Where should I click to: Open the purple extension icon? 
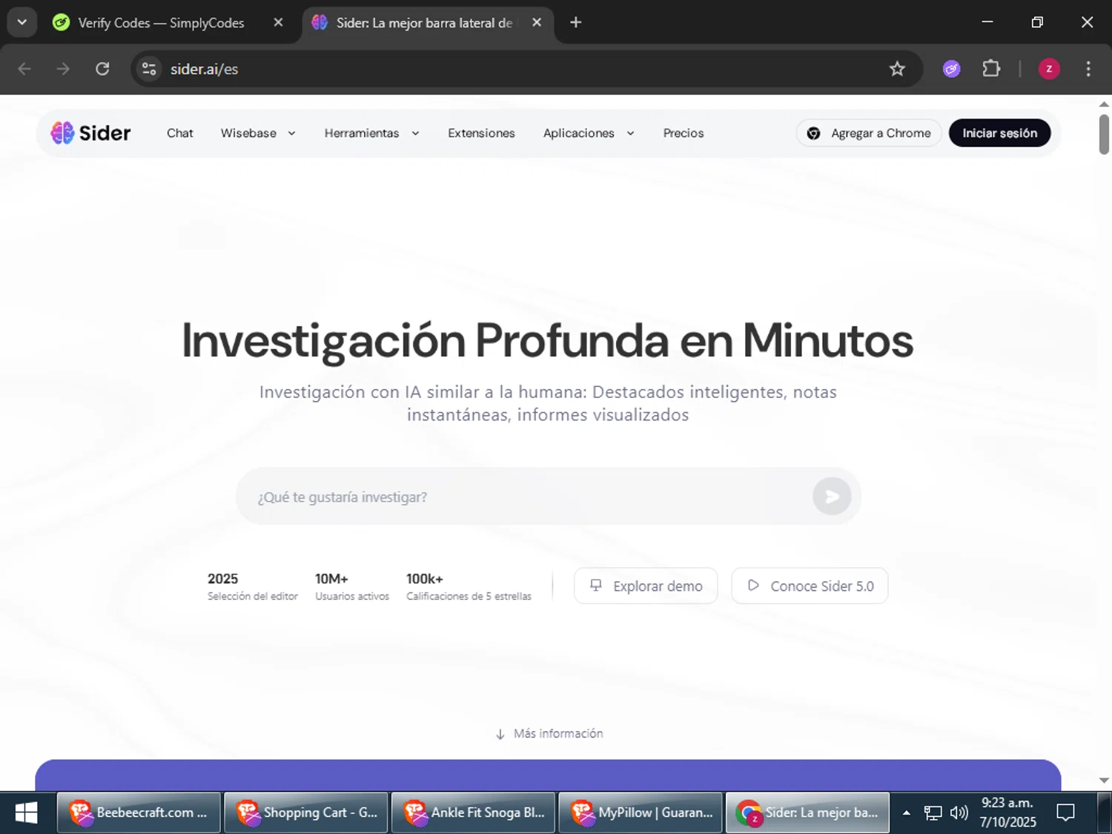coord(952,69)
